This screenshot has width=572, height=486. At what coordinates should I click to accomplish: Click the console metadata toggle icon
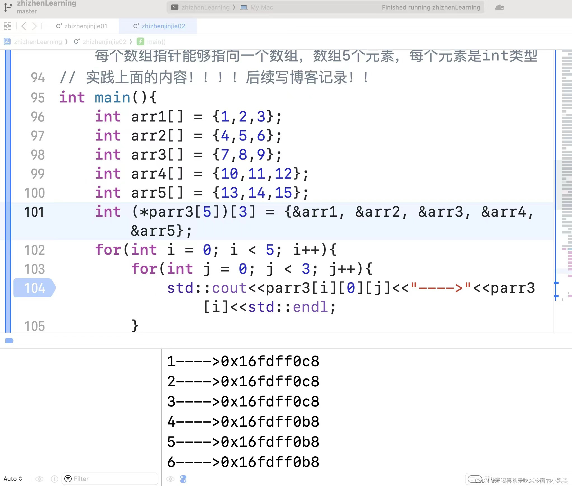[183, 479]
